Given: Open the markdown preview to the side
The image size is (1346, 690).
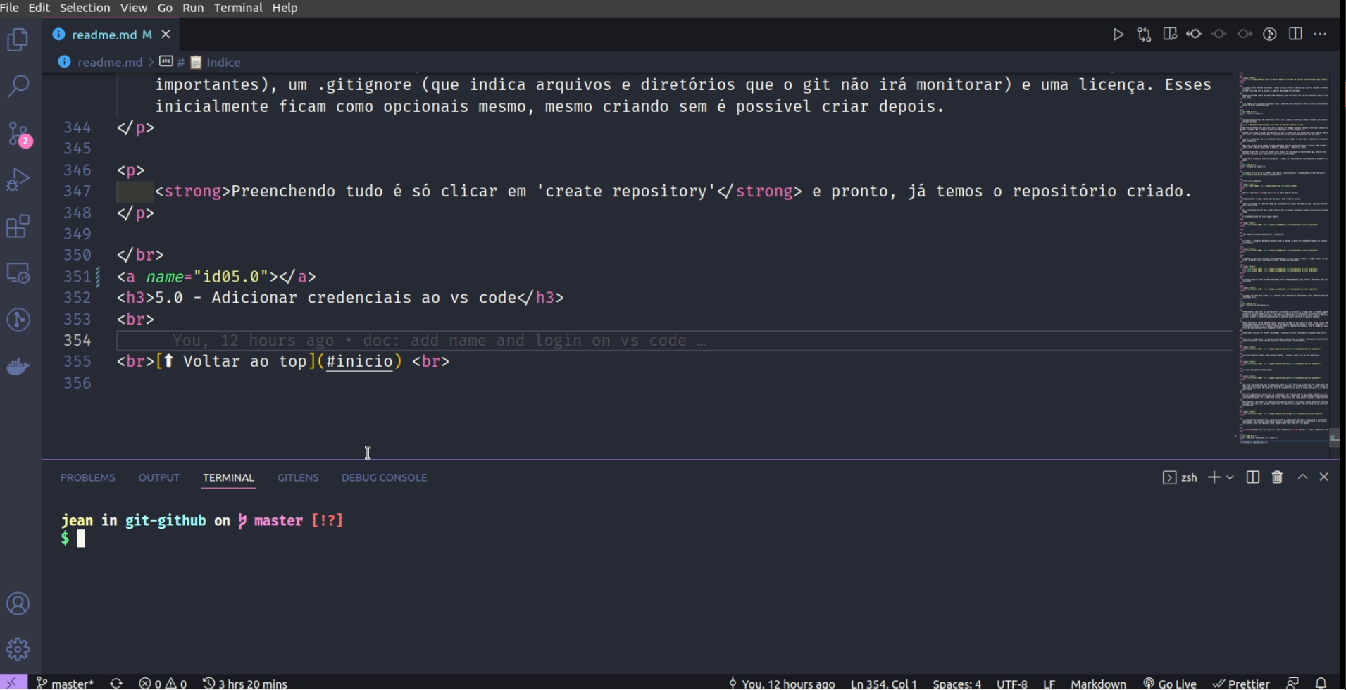Looking at the screenshot, I should click(x=1170, y=34).
